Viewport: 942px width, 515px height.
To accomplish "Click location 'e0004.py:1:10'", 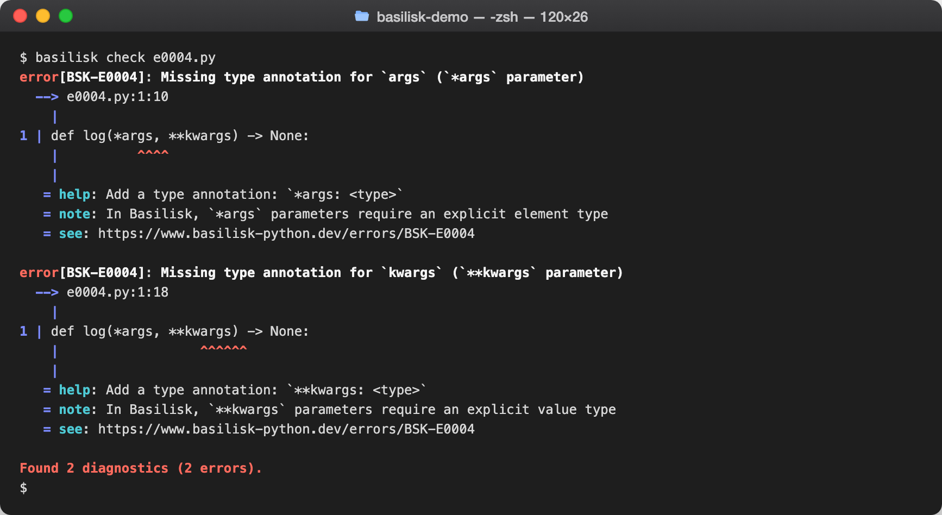I will (x=117, y=97).
